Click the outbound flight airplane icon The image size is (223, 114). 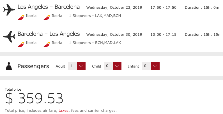[x=9, y=10]
